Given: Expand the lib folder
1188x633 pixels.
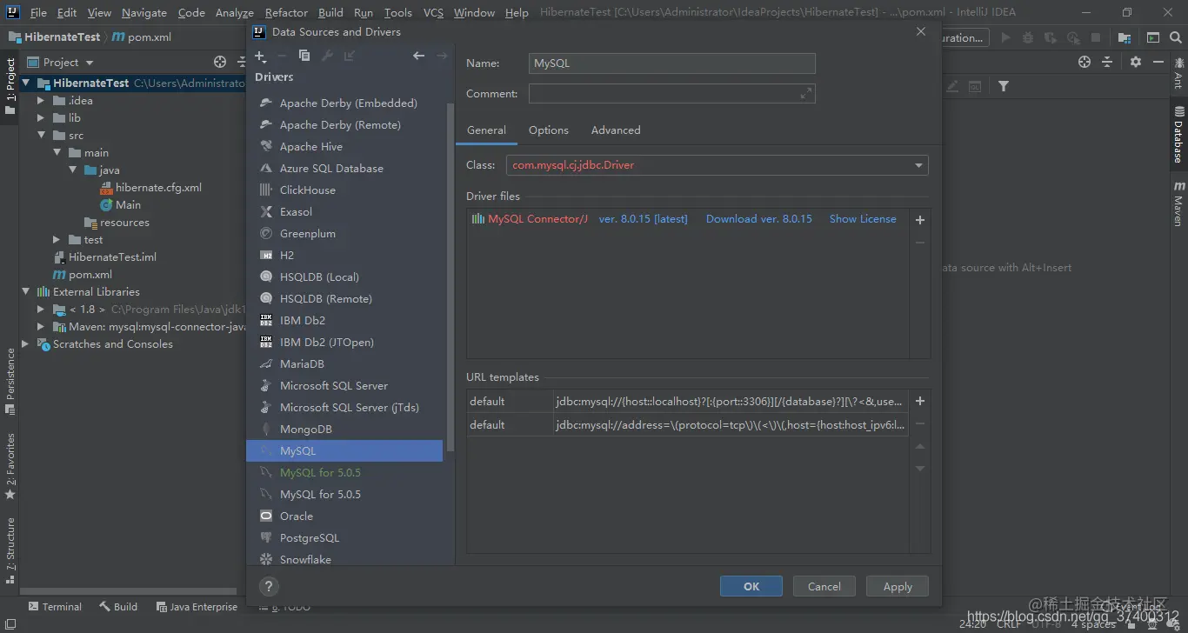Looking at the screenshot, I should coord(41,118).
